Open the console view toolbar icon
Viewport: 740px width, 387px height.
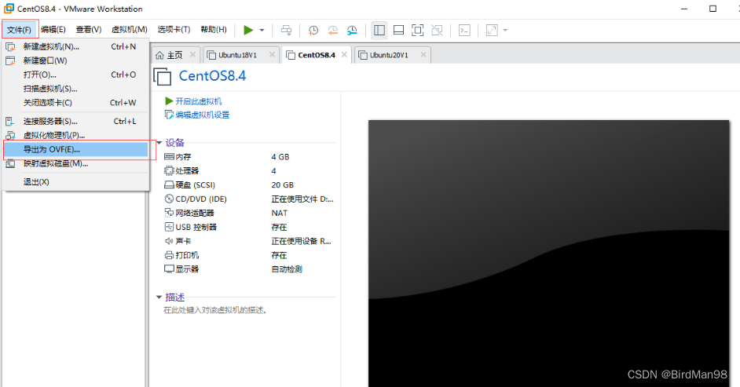(x=464, y=30)
